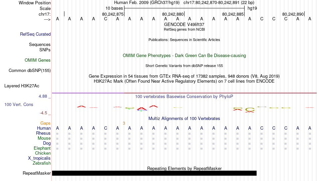Click the Common dbSNP(155) track label

[x=29, y=71]
